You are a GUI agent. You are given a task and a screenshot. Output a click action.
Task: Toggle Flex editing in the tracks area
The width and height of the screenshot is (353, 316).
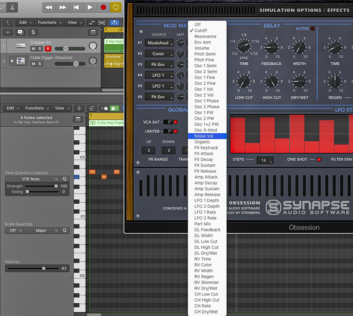tap(102, 23)
